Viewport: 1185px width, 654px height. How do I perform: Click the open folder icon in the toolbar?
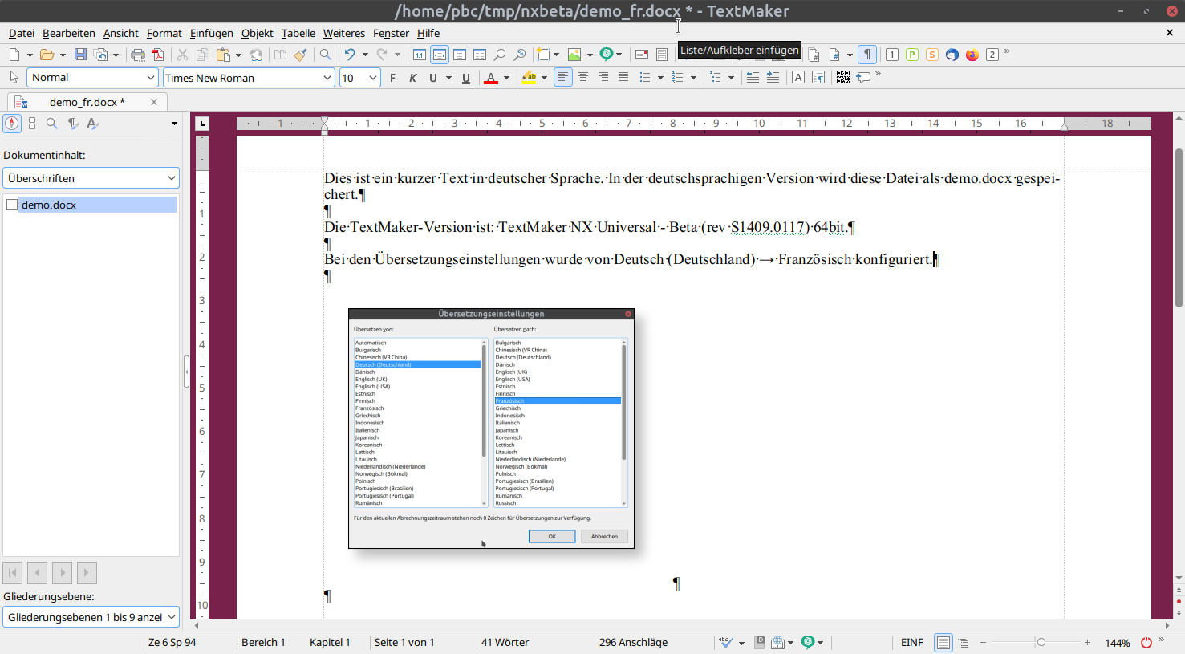pos(47,55)
